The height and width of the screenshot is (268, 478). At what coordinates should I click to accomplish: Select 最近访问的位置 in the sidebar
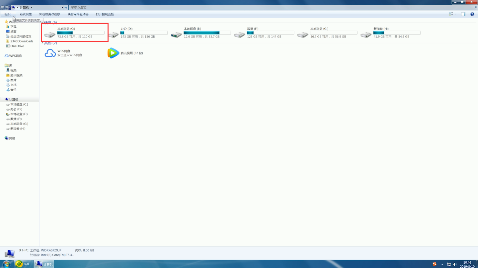[19, 37]
